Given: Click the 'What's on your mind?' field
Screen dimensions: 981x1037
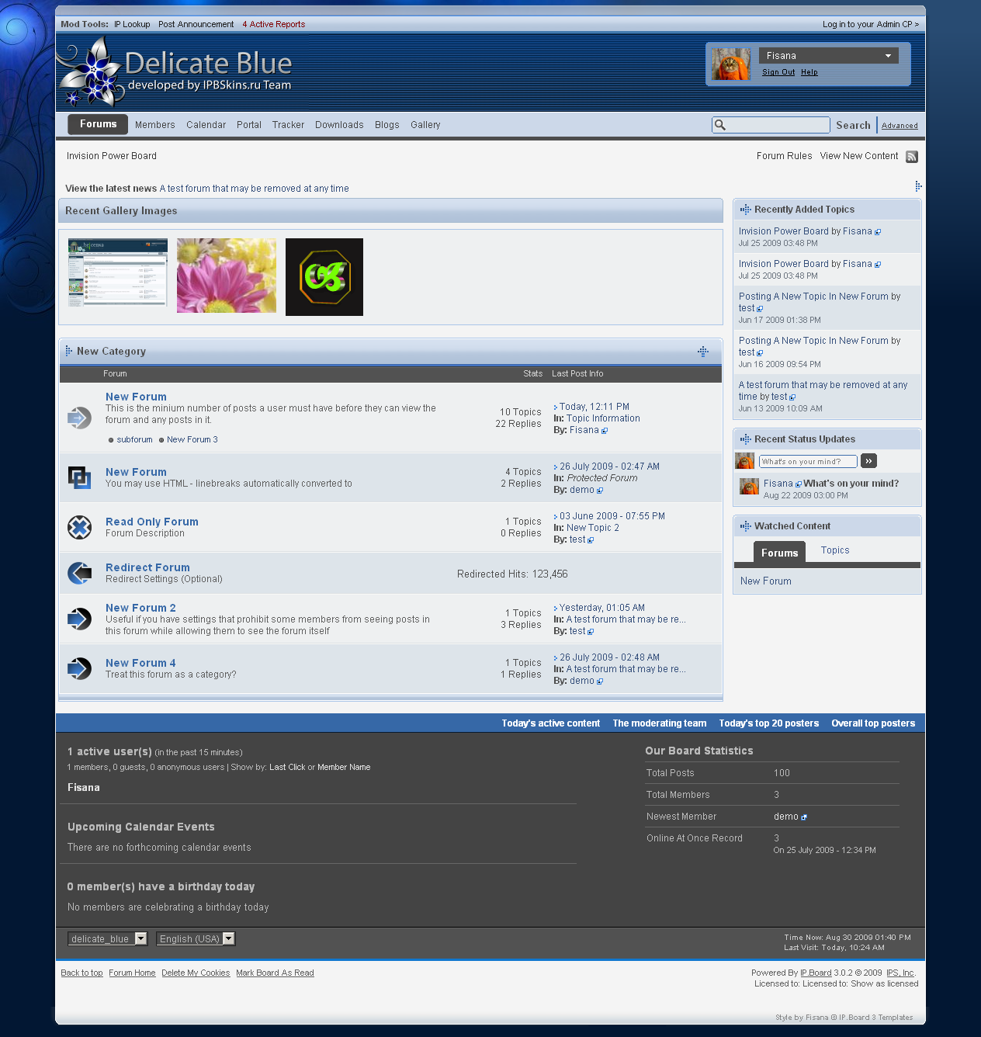Looking at the screenshot, I should point(807,461).
